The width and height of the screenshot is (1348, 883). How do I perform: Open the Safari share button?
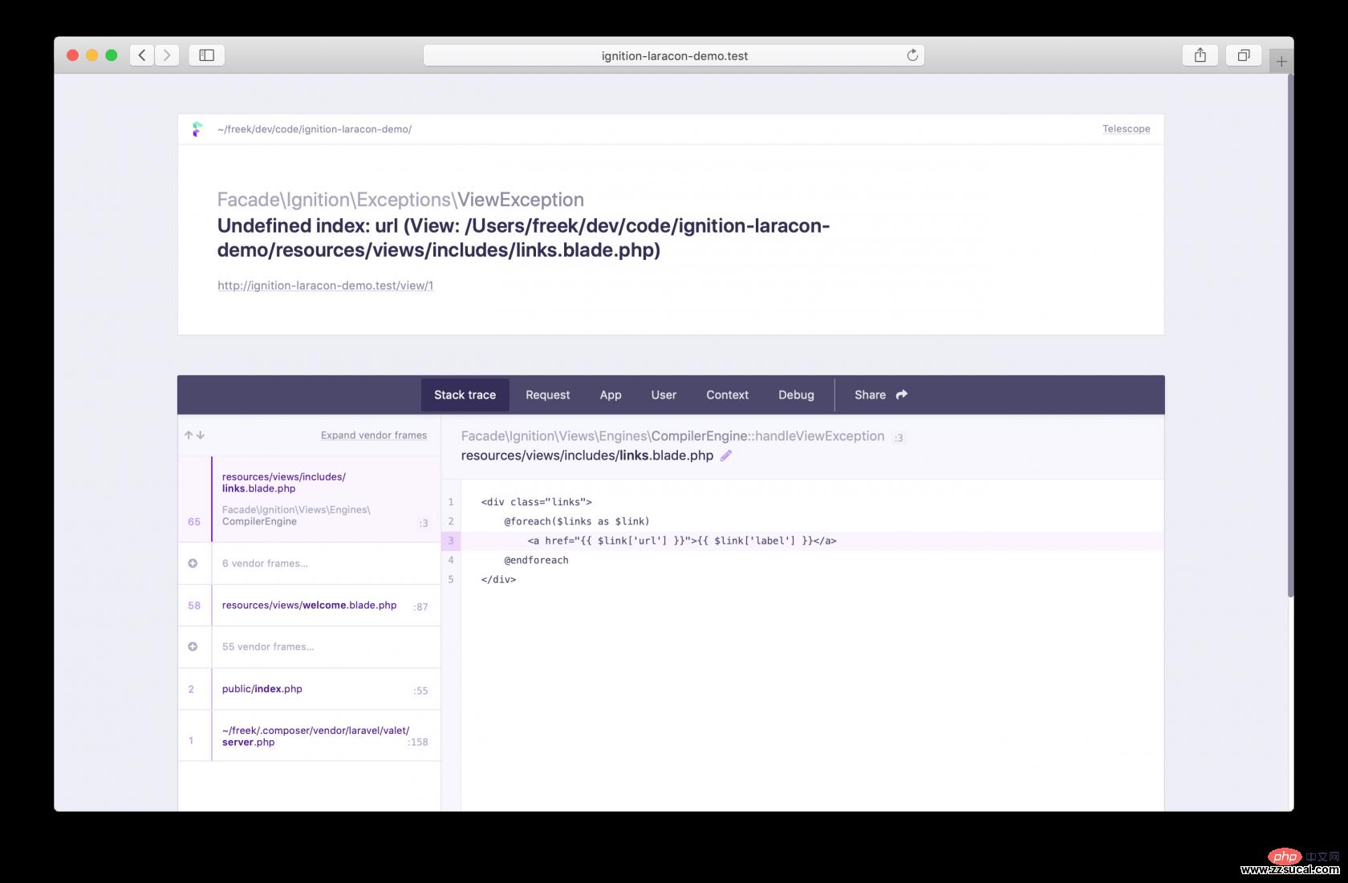[1200, 55]
